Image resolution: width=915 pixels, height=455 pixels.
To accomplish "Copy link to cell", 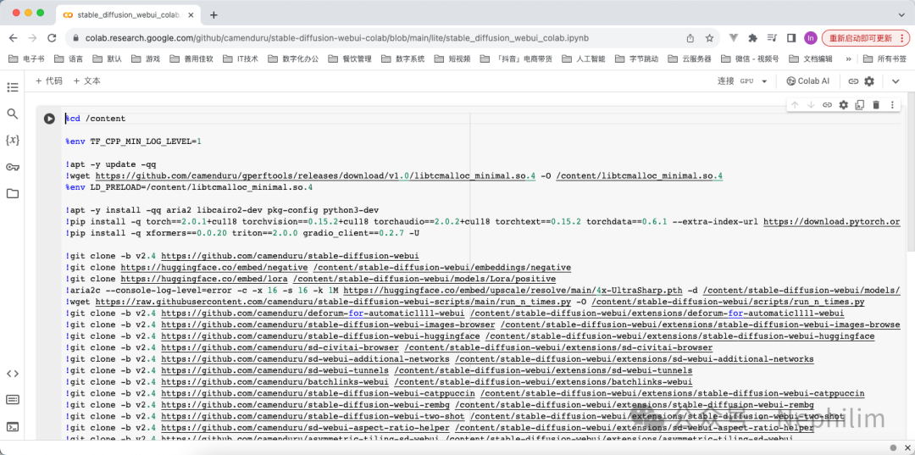I will pyautogui.click(x=827, y=104).
